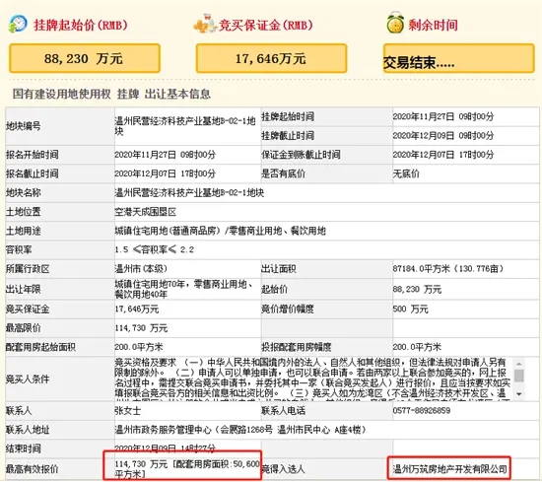Click the 交易结束 remaining time box
Image resolution: width=542 pixels, height=482 pixels.
point(458,58)
